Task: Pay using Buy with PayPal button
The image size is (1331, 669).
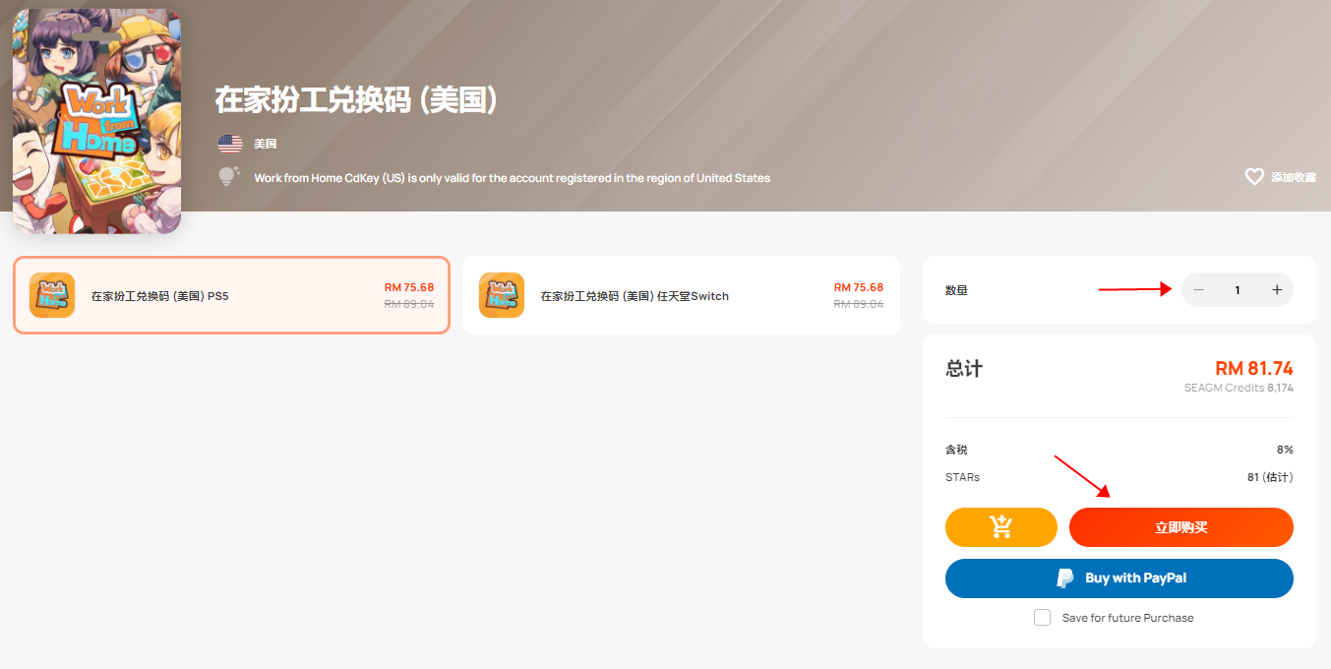Action: click(1119, 578)
